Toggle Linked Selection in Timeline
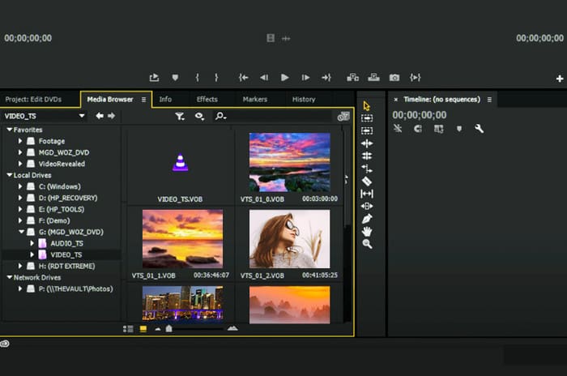This screenshot has height=376, width=567. (x=439, y=129)
